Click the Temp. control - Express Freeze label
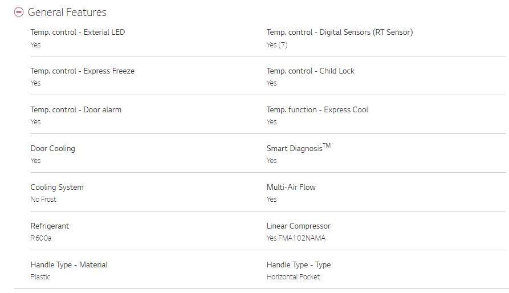The width and height of the screenshot is (509, 293). pos(83,71)
